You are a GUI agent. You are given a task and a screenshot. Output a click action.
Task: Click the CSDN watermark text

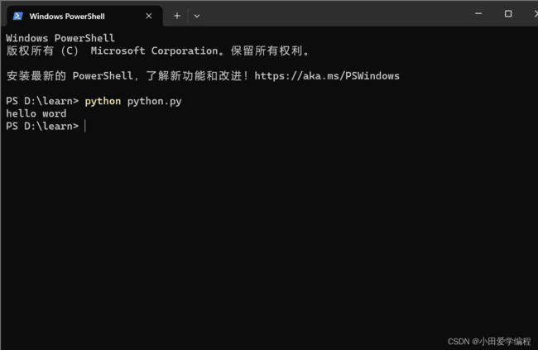coord(489,342)
